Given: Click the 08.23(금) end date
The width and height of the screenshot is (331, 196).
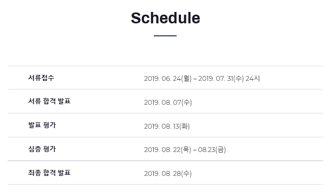Looking at the screenshot, I should point(212,150).
